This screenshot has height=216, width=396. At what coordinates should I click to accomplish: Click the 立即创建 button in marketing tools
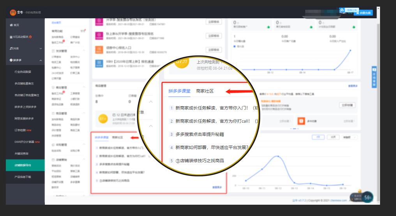(x=347, y=105)
